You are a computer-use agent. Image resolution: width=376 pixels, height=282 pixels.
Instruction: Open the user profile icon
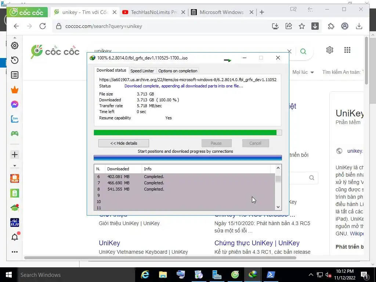(344, 26)
